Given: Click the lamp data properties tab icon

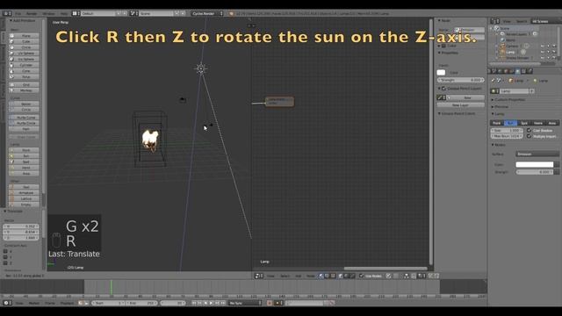Looking at the screenshot, I should (517, 72).
